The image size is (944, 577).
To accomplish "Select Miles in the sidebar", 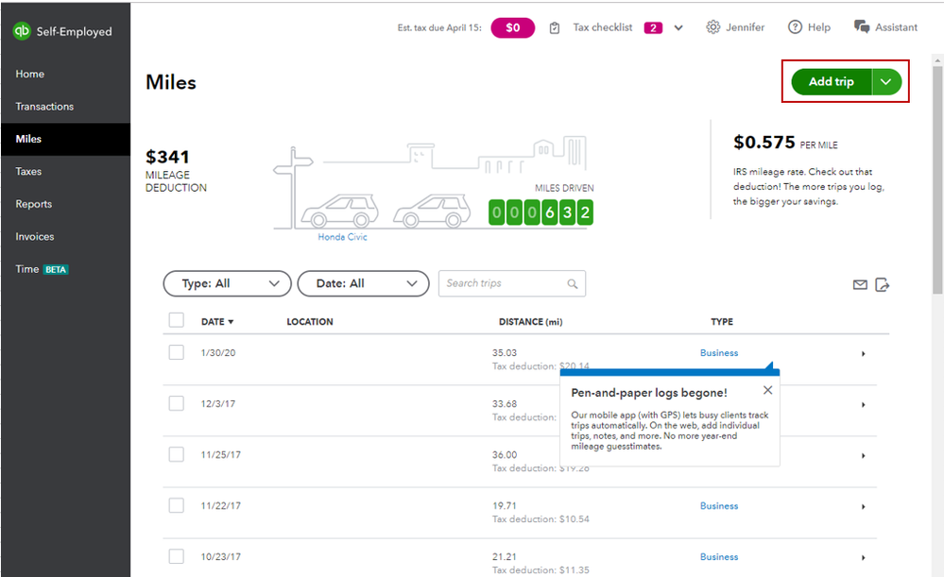I will 65,139.
